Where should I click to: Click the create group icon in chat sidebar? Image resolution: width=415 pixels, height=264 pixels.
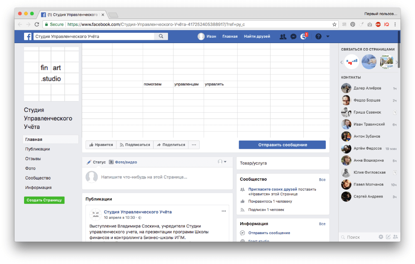click(x=395, y=237)
